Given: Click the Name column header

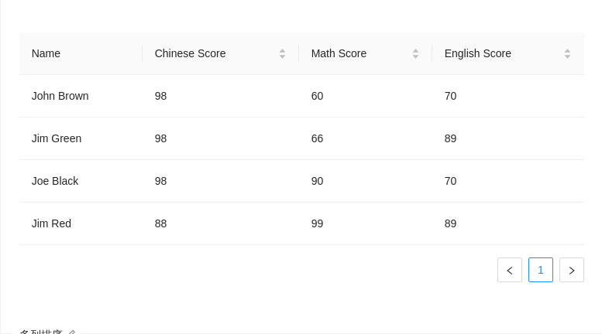Looking at the screenshot, I should (x=46, y=53).
